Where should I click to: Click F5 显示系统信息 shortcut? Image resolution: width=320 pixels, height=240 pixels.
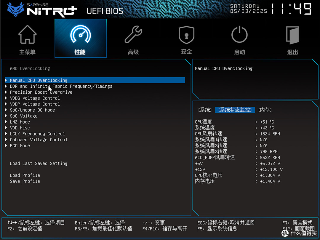pyautogui.click(x=217, y=228)
